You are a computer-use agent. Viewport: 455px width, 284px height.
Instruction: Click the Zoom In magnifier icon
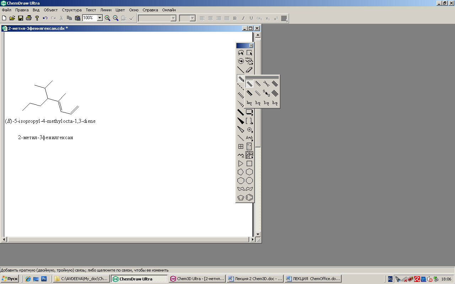[107, 18]
